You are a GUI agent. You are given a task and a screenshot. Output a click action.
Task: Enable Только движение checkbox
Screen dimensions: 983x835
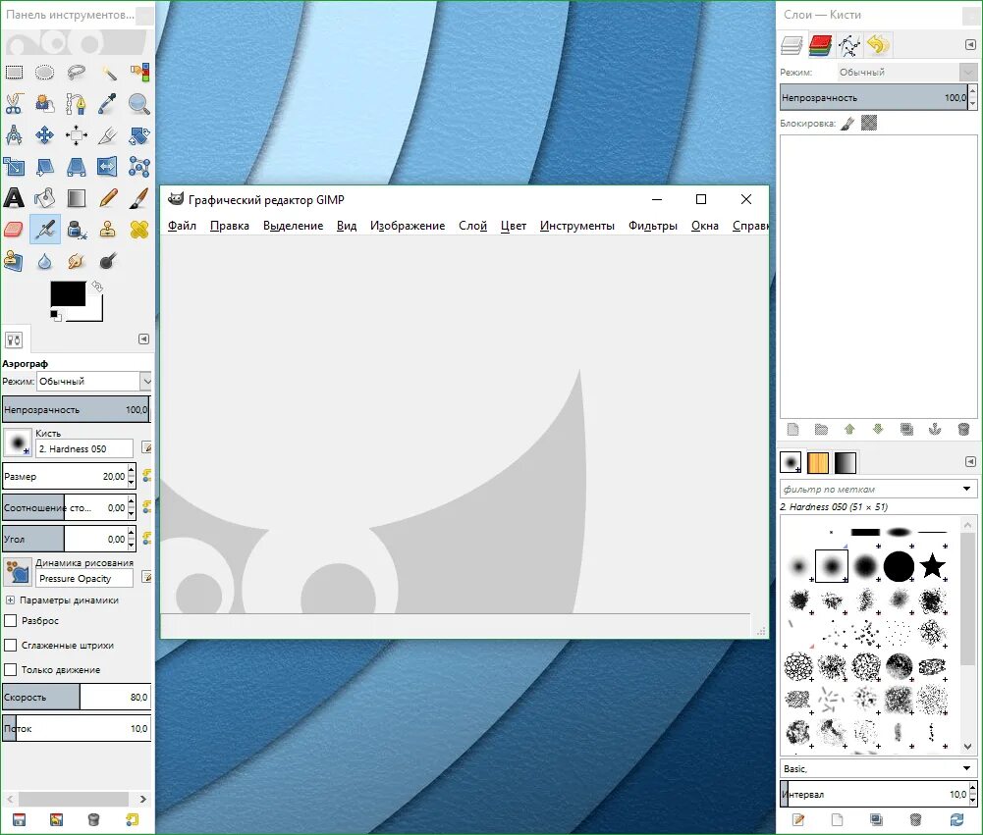(10, 669)
